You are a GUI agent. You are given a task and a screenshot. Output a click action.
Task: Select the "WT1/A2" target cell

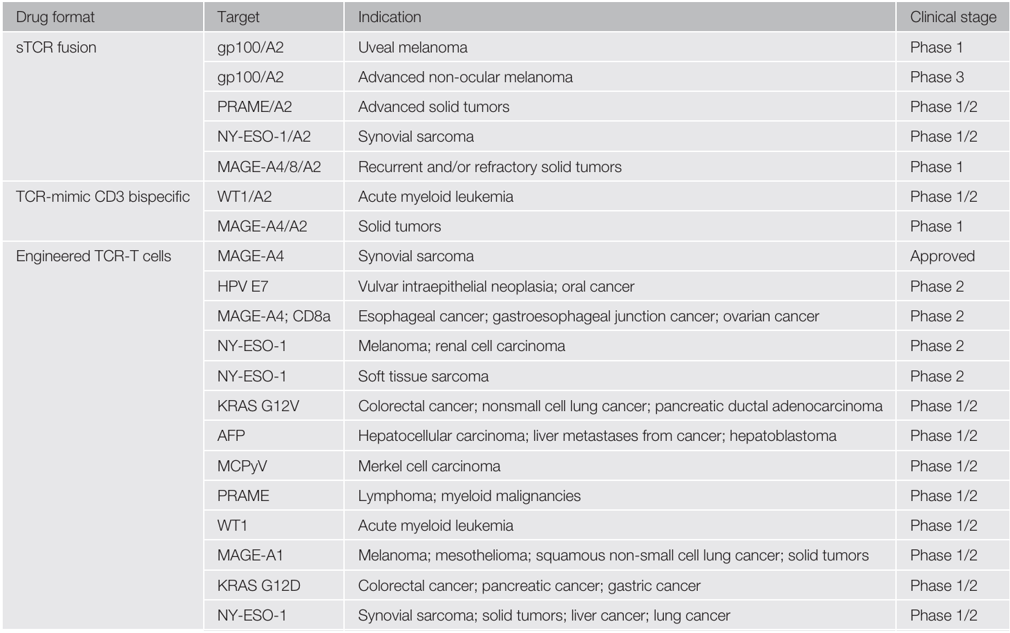point(245,197)
